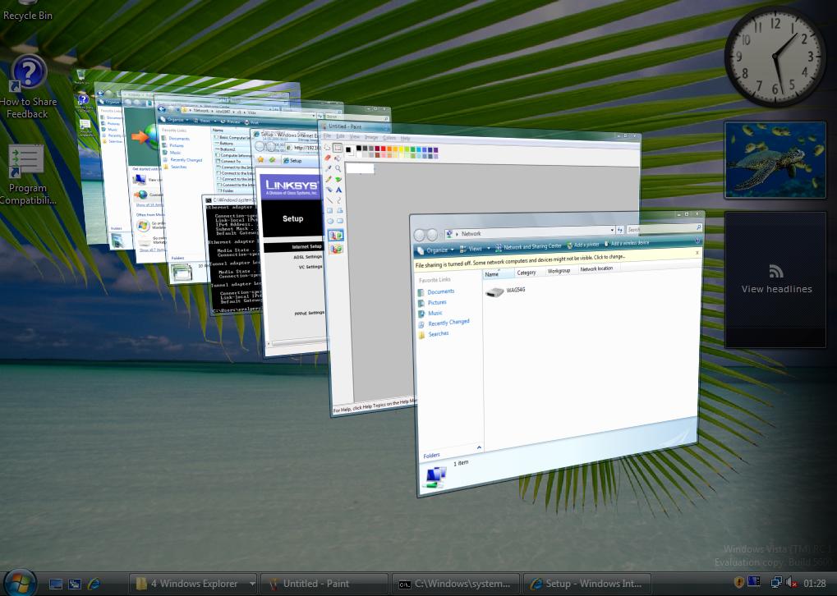Go back in the Network window
837x596 pixels.
click(x=420, y=235)
